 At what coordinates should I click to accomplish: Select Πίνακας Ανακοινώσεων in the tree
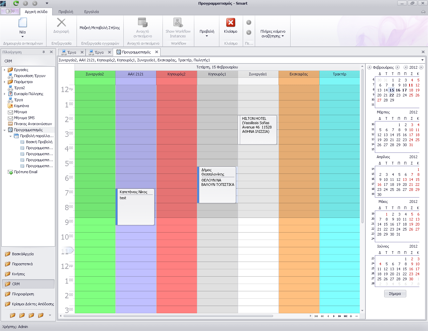33,124
